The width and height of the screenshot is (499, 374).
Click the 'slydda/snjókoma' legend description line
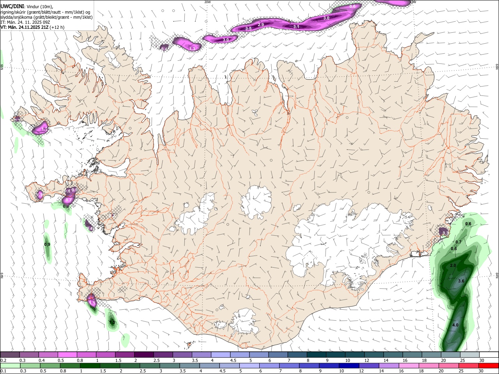tap(46, 17)
